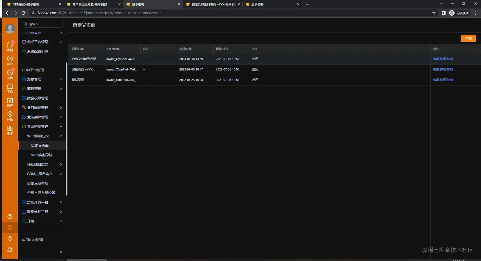
Task: Bookmark this page with the star icon
Action: 434,13
